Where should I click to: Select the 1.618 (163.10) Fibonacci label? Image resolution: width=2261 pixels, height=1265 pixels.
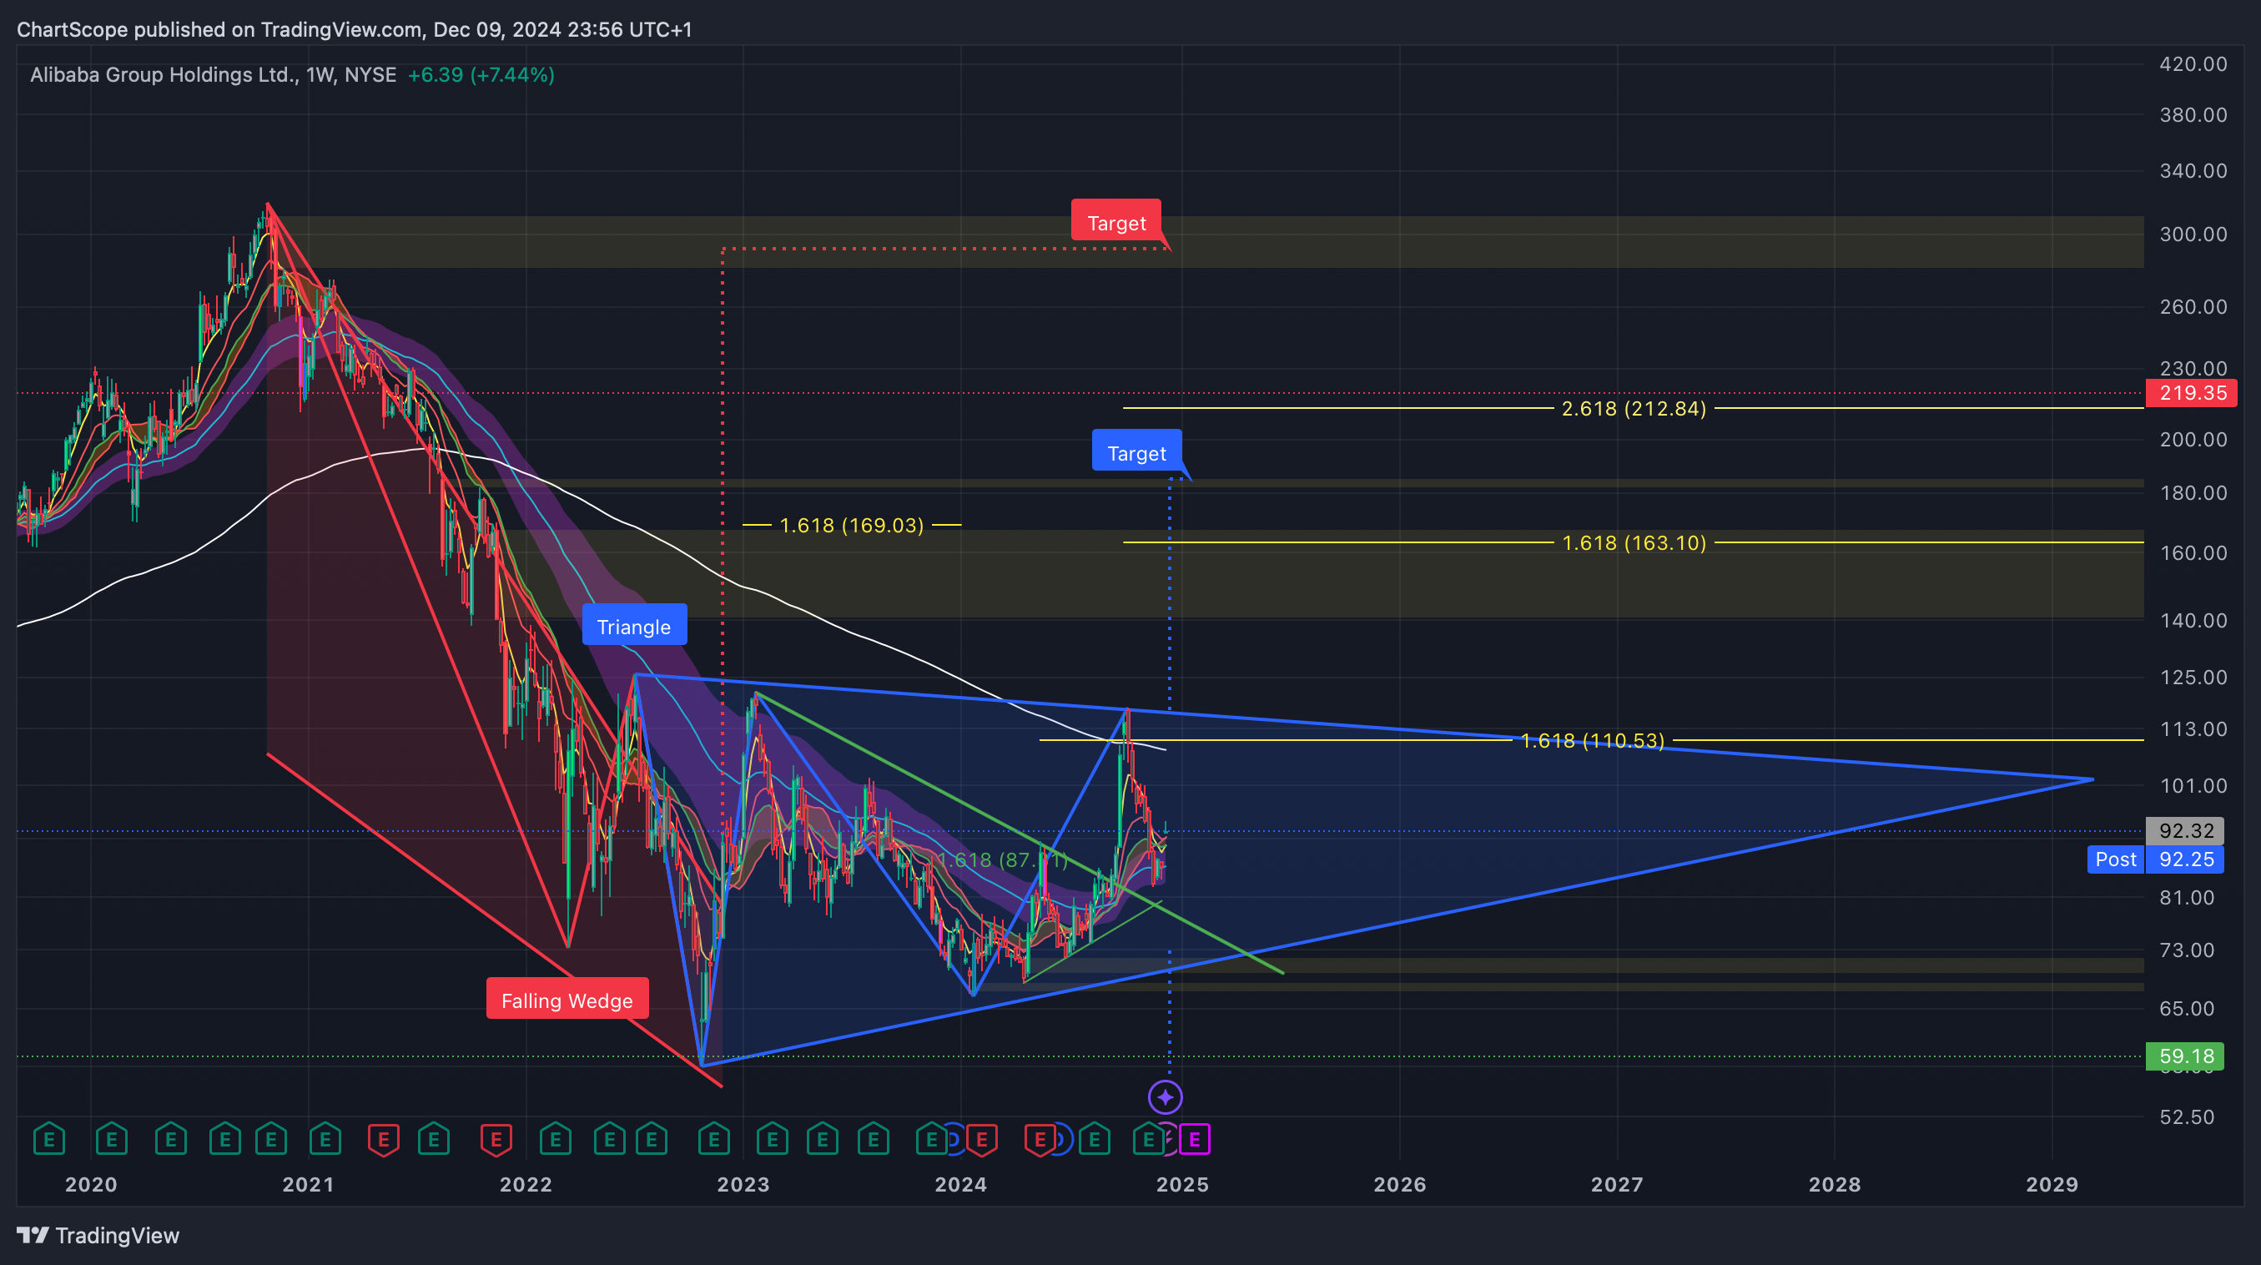click(1634, 542)
